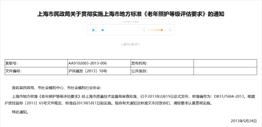
Task: Stop the audio playback
Action: (103, 30)
